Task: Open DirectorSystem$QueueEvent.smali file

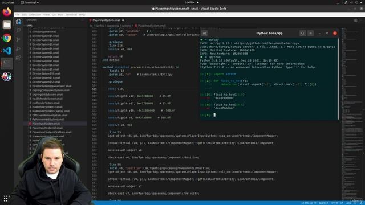Action: [52, 86]
